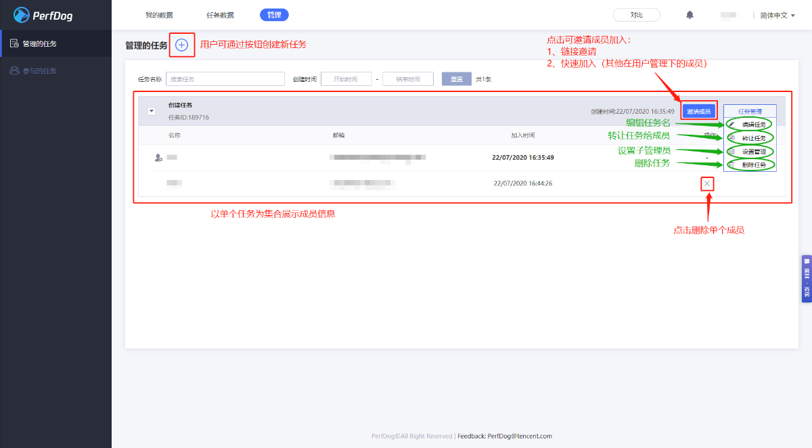Click the 对比 button
This screenshot has height=448, width=812.
(636, 15)
